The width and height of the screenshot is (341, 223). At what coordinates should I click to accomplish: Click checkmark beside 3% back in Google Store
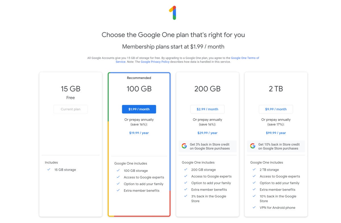pyautogui.click(x=186, y=196)
